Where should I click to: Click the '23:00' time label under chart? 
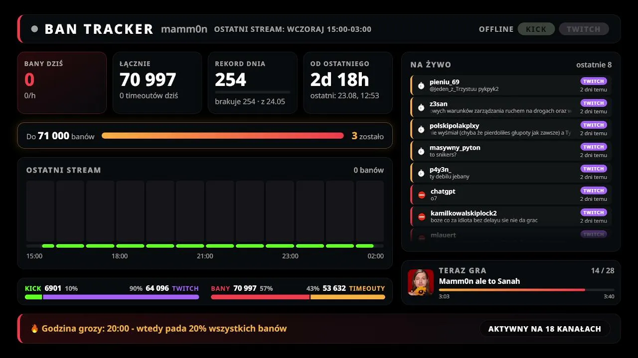(290, 256)
